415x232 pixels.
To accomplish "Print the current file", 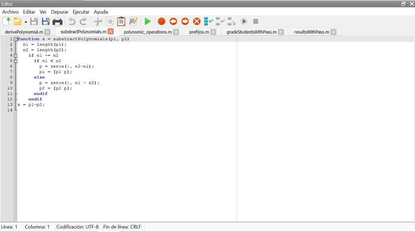I will [x=57, y=22].
